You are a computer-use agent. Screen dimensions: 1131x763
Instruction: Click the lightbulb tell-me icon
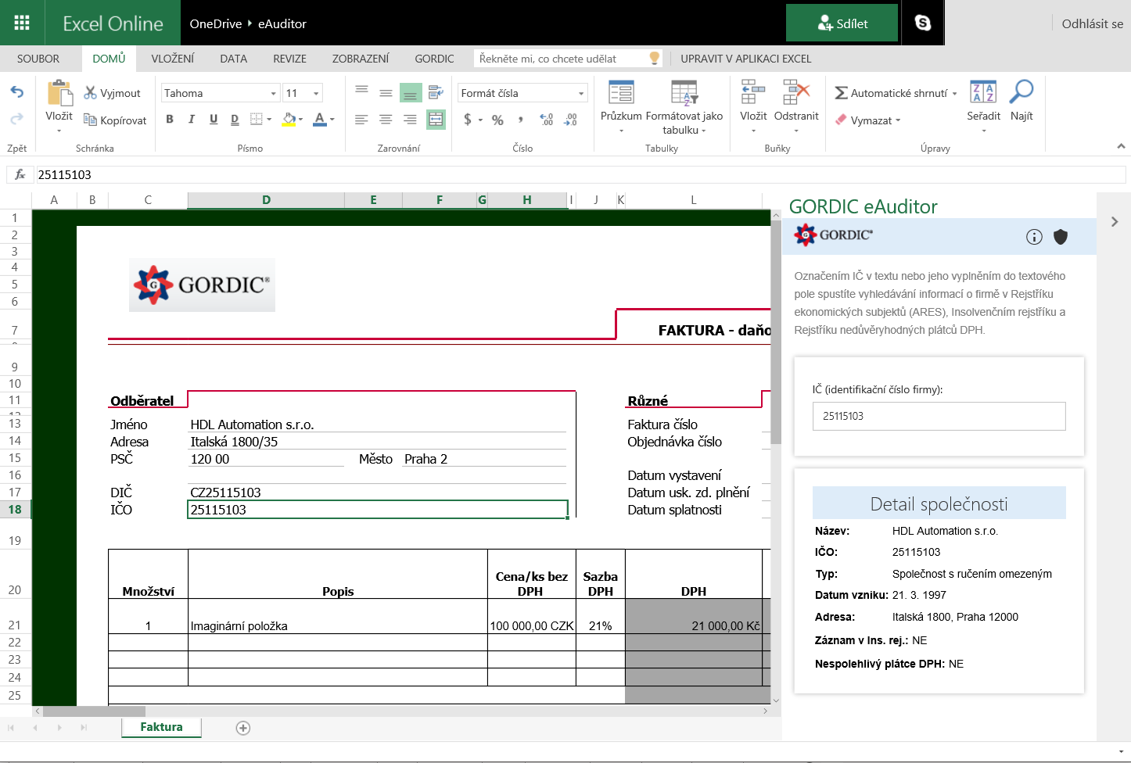tap(655, 58)
